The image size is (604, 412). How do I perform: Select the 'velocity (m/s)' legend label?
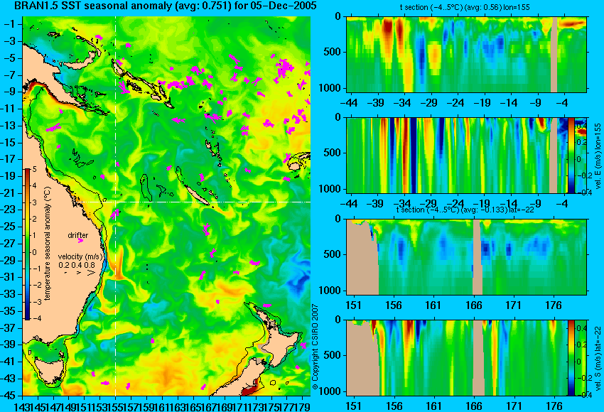(80, 256)
